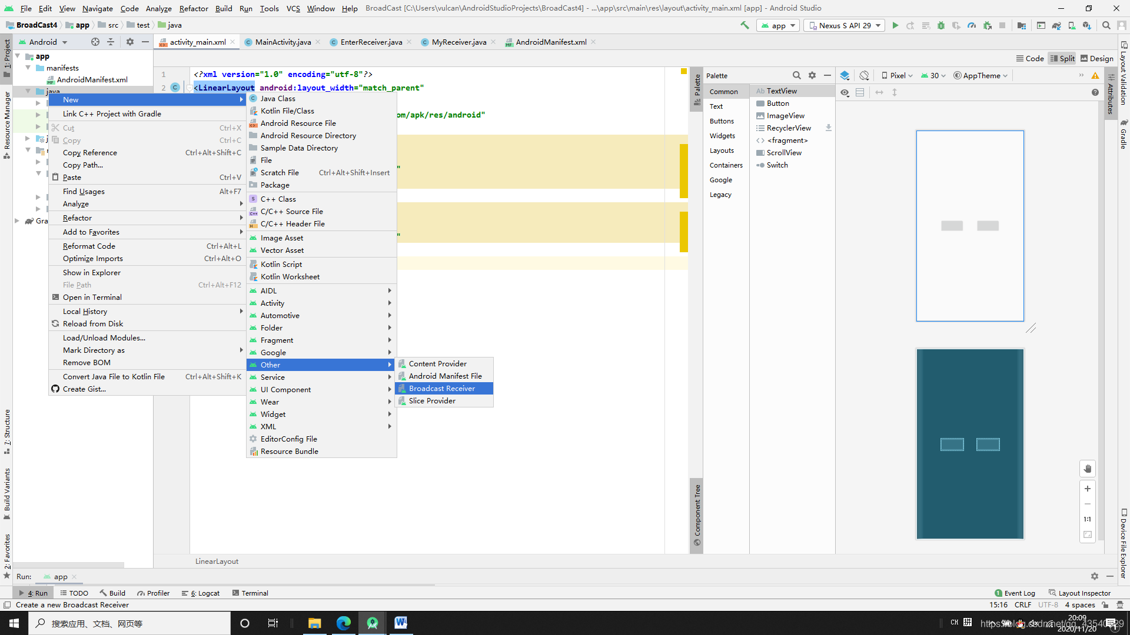Open the API 30 version dropdown
The width and height of the screenshot is (1130, 635).
point(933,75)
